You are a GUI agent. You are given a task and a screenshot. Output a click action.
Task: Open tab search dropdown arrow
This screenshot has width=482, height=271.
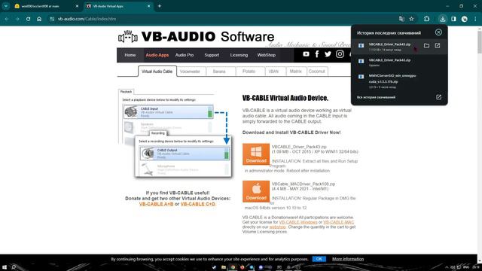6,6
